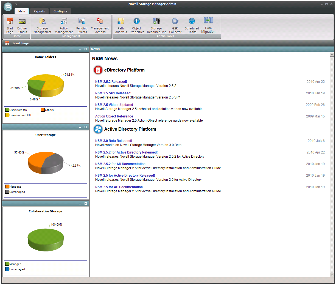Open NSM 2.5 for Active Directory Released! link
The height and width of the screenshot is (285, 336).
(x=125, y=176)
